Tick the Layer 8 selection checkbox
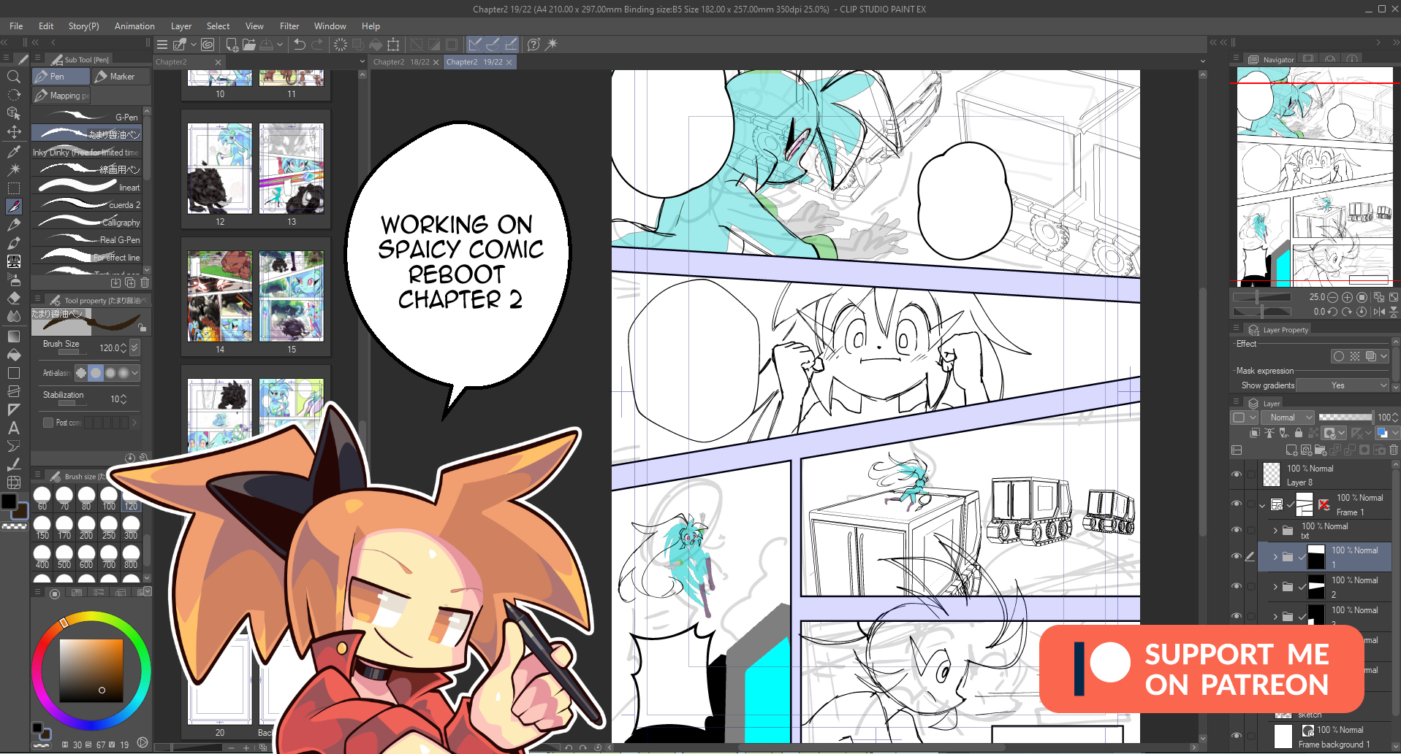 [x=1251, y=474]
